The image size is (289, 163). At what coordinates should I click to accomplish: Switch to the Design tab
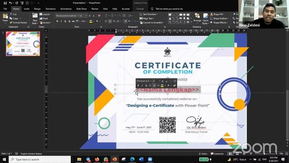pos(37,9)
